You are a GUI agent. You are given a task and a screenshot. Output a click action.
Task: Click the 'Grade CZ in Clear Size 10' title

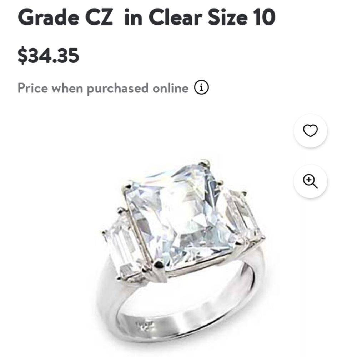146,16
